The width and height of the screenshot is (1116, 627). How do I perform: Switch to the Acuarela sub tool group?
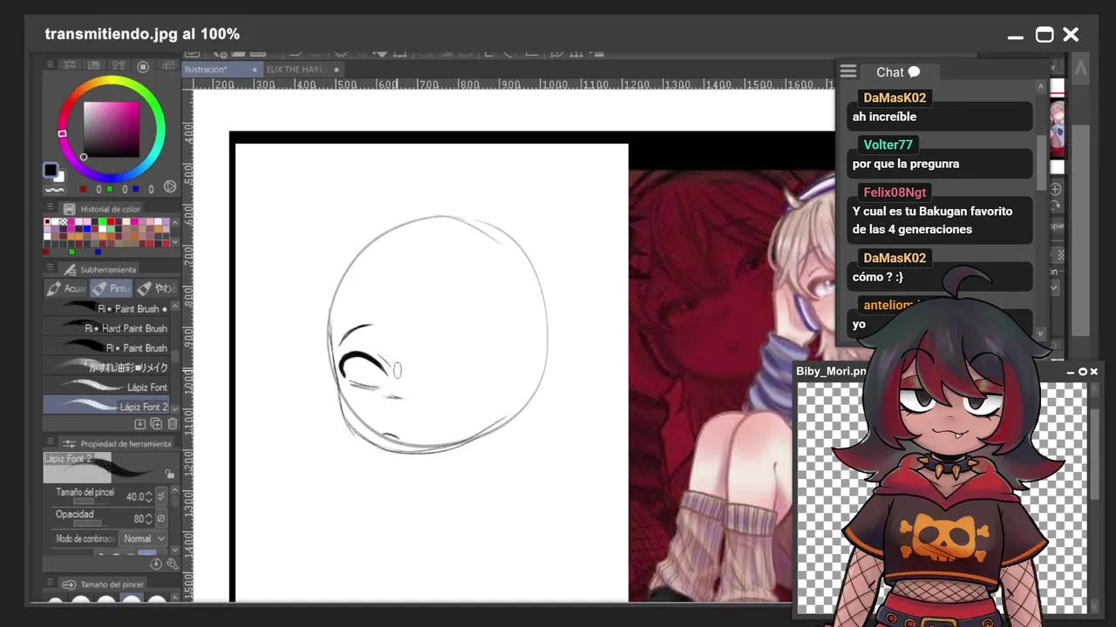[66, 288]
